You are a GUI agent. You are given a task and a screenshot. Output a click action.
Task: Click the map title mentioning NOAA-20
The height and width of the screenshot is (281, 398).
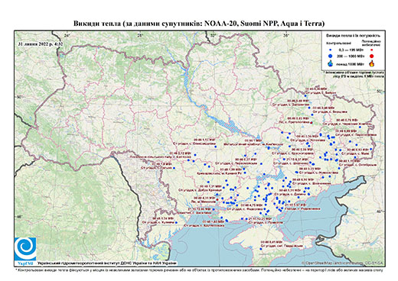pyautogui.click(x=199, y=24)
